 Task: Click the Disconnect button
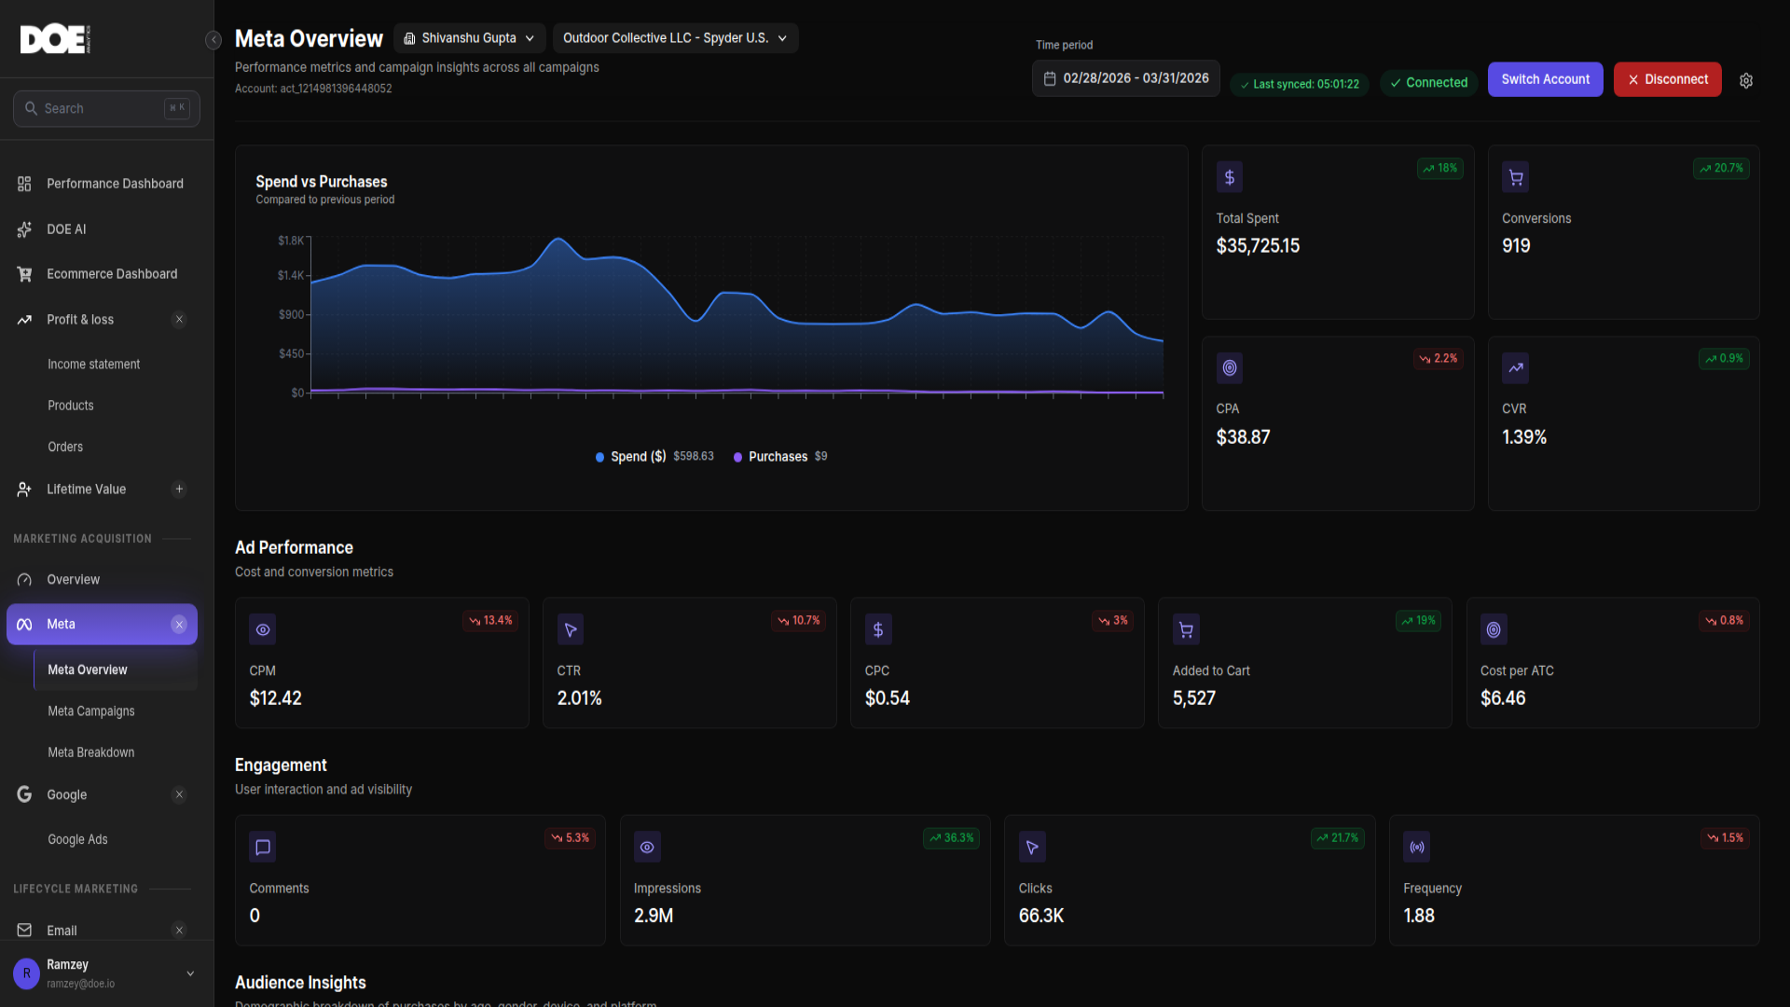pyautogui.click(x=1667, y=79)
